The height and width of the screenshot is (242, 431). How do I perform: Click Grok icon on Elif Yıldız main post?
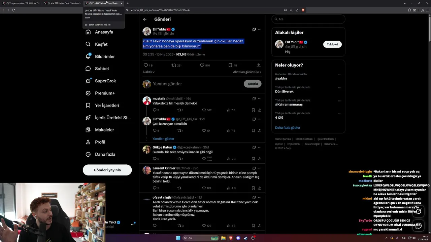(x=254, y=29)
